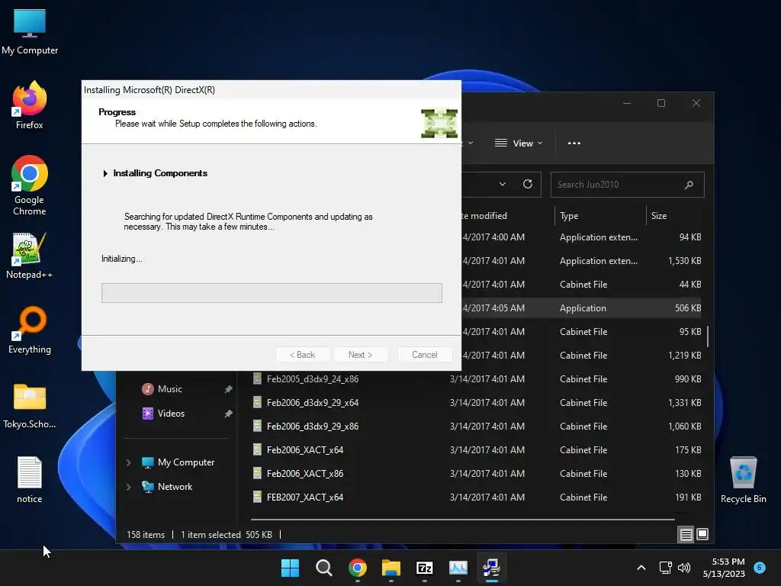Click the Cancel button in the DirectX installer
The image size is (781, 586).
click(x=424, y=355)
